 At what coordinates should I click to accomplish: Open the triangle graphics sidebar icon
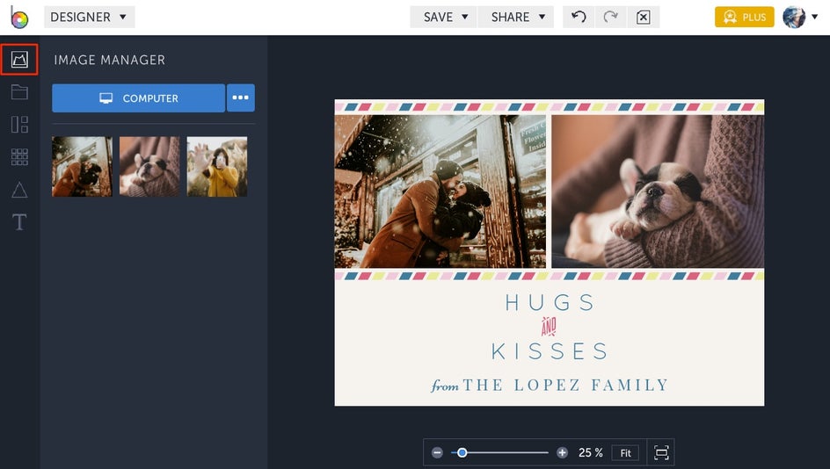[19, 190]
